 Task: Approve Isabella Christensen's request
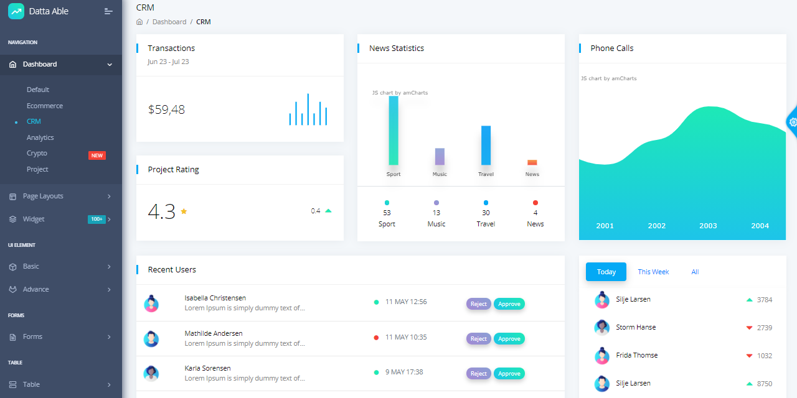509,304
